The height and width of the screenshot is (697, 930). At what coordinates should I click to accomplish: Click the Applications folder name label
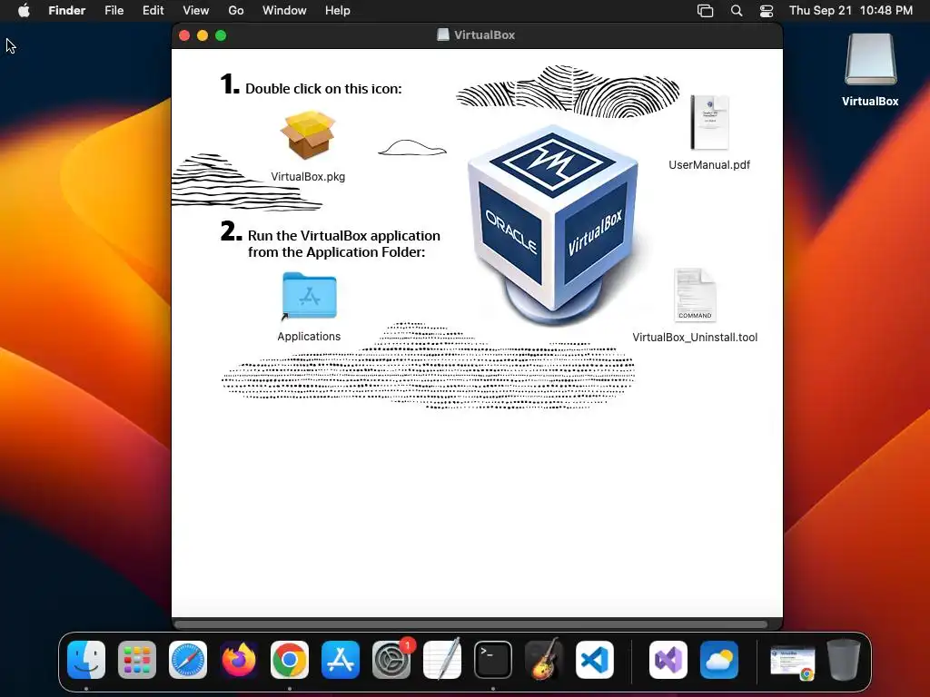pos(309,336)
